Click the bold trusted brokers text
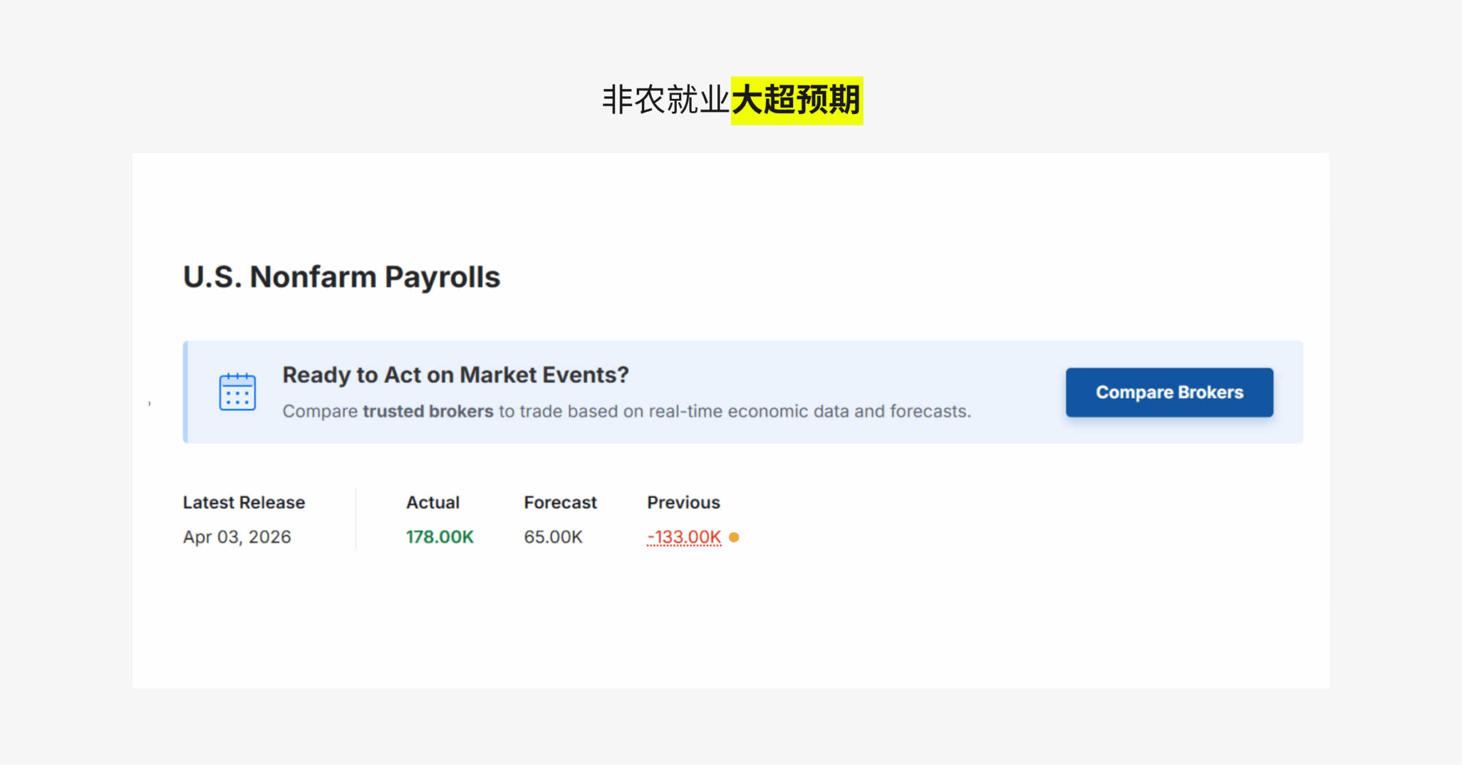This screenshot has width=1462, height=765. pyautogui.click(x=428, y=412)
